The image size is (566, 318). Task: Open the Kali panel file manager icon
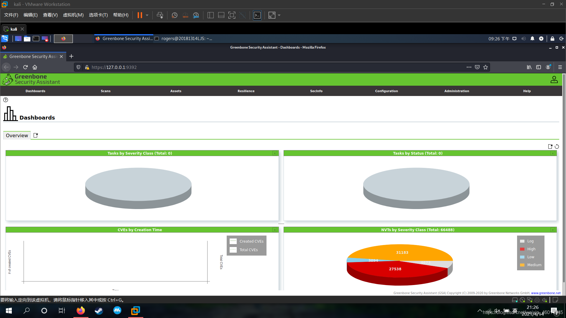click(x=27, y=39)
